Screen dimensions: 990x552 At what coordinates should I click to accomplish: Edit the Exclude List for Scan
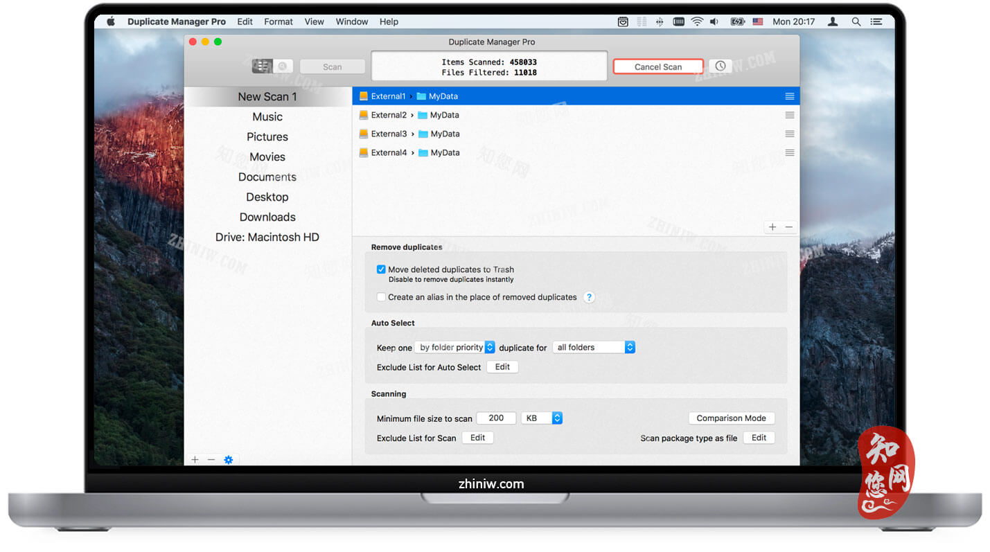point(477,438)
